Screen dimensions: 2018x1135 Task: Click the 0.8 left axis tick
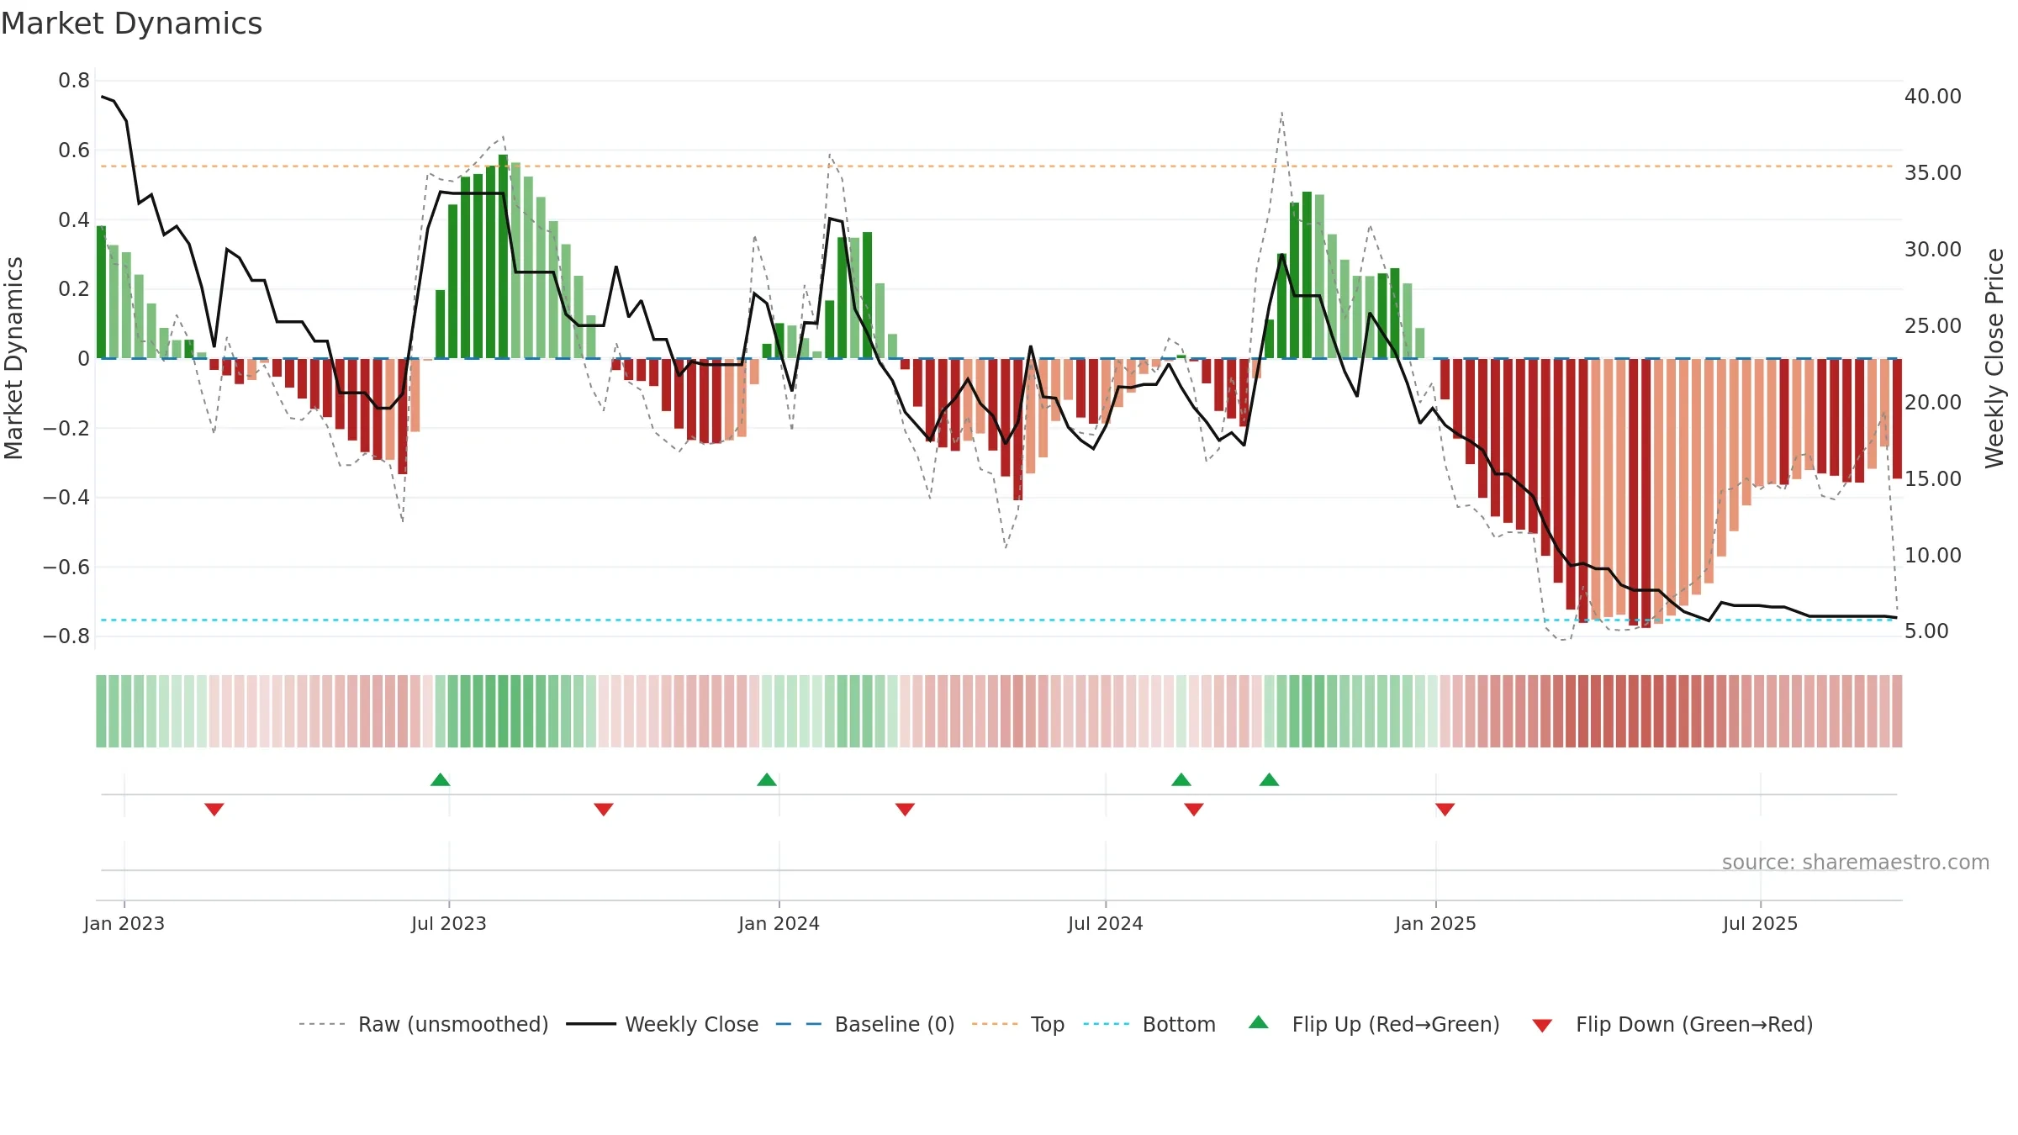click(74, 81)
